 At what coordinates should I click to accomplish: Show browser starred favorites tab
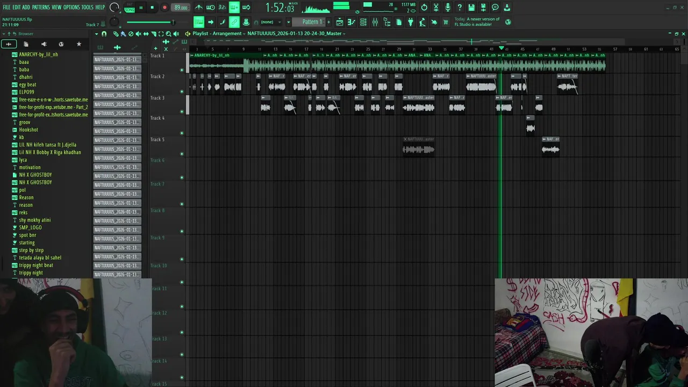[x=79, y=44]
